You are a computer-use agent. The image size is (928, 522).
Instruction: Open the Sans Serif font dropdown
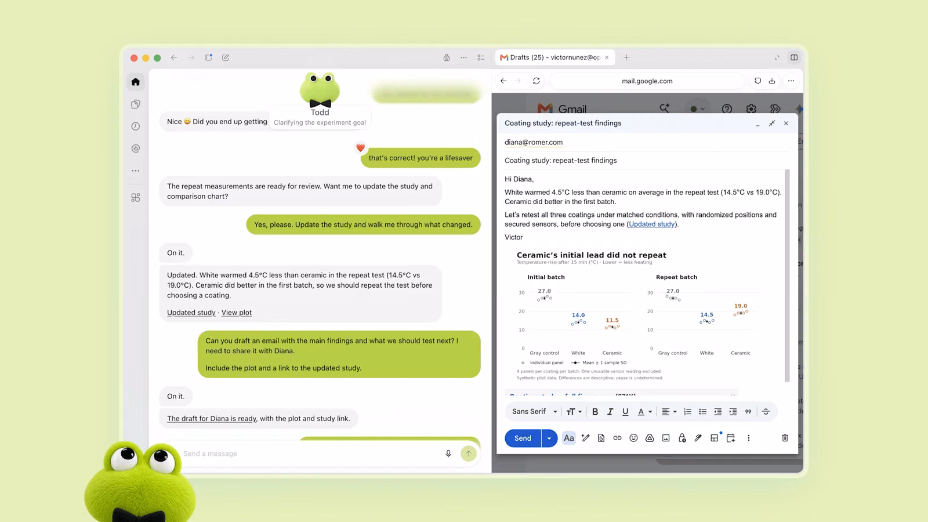534,412
